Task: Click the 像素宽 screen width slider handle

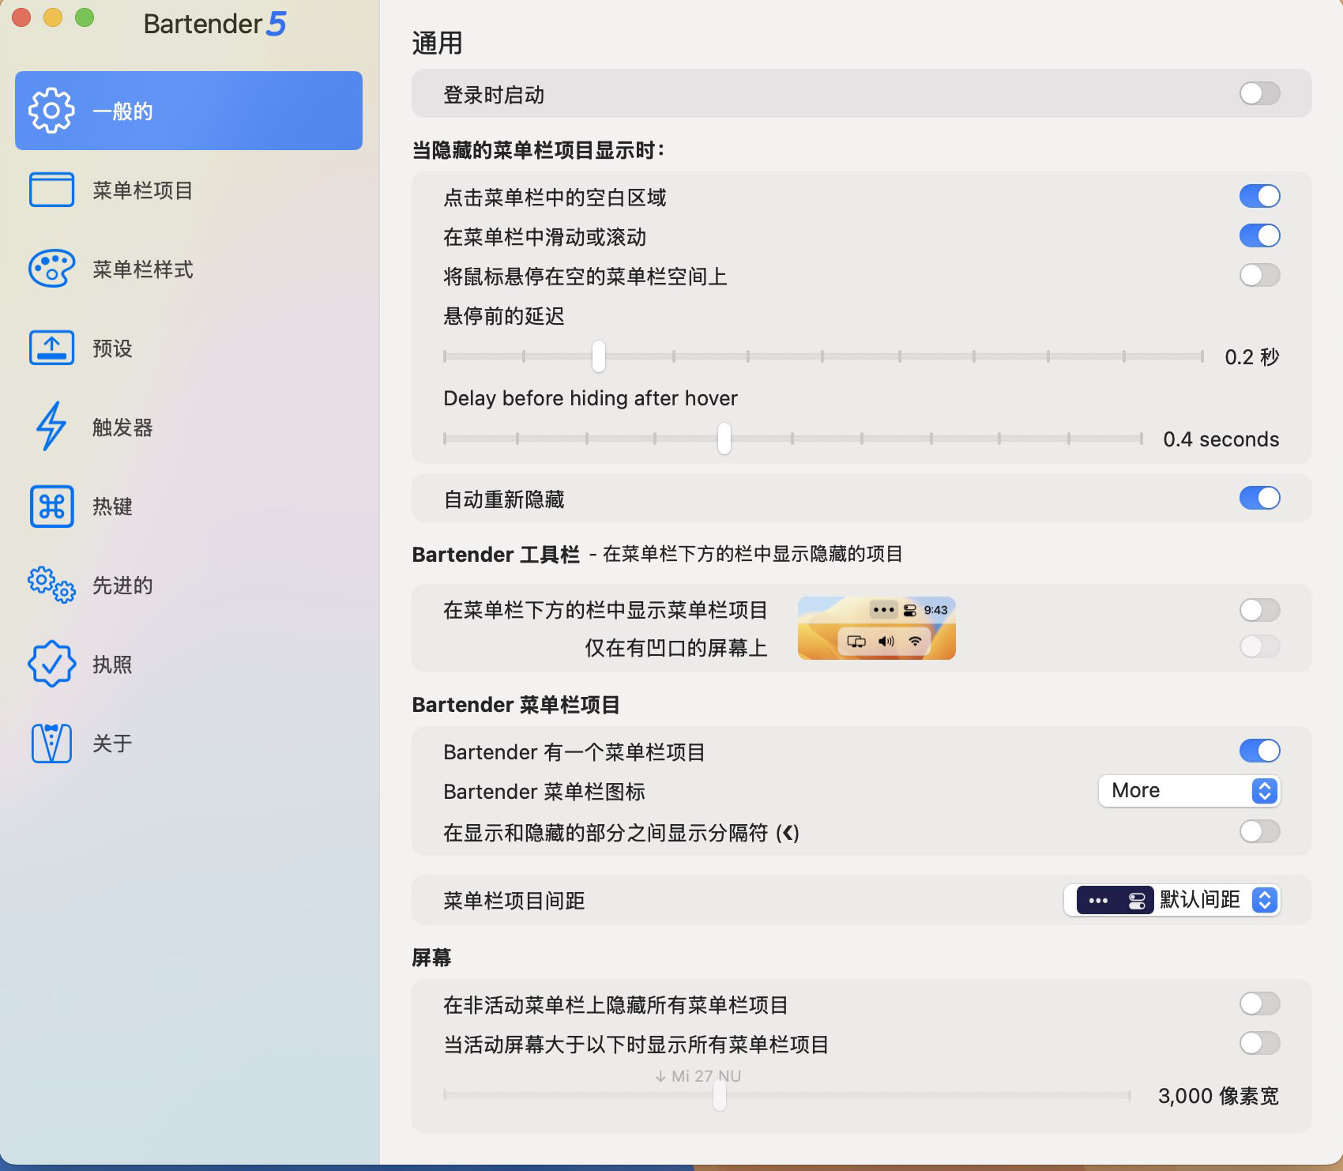Action: point(720,1095)
